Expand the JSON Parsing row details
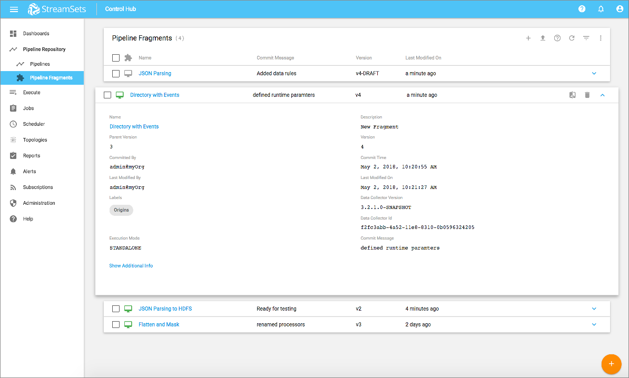This screenshot has width=629, height=378. [594, 74]
